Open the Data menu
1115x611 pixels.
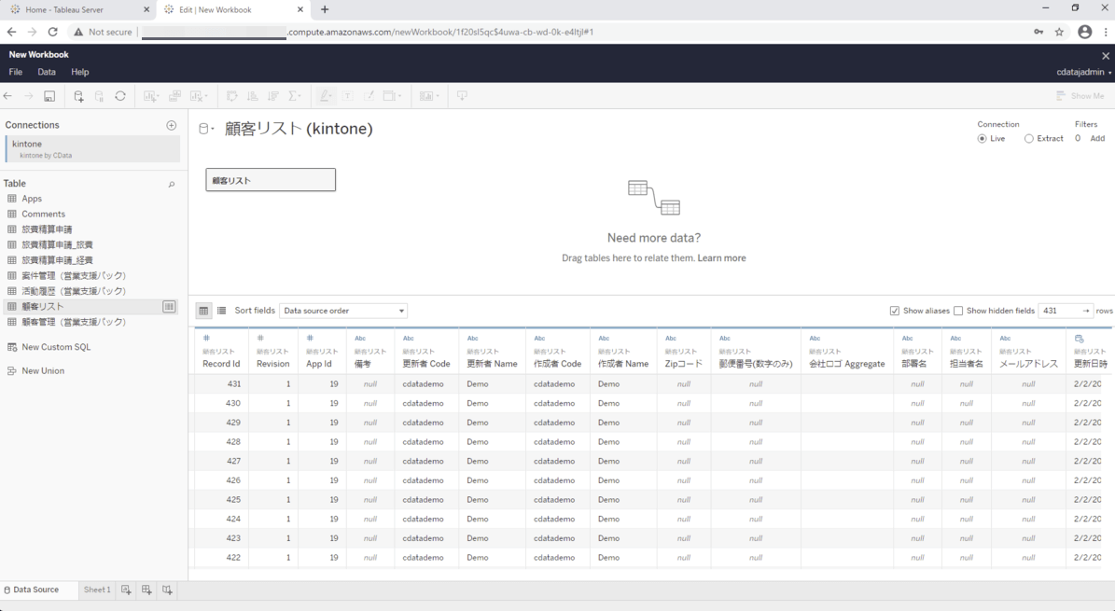(x=47, y=72)
